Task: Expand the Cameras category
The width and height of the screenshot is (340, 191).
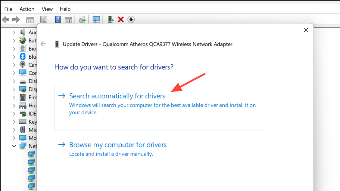Action: pyautogui.click(x=14, y=65)
